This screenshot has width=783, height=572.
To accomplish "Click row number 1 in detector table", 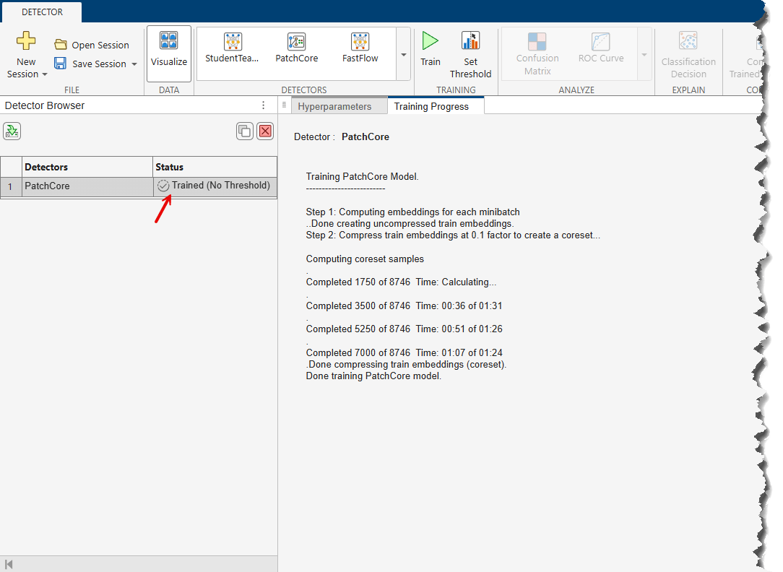I will [x=11, y=186].
